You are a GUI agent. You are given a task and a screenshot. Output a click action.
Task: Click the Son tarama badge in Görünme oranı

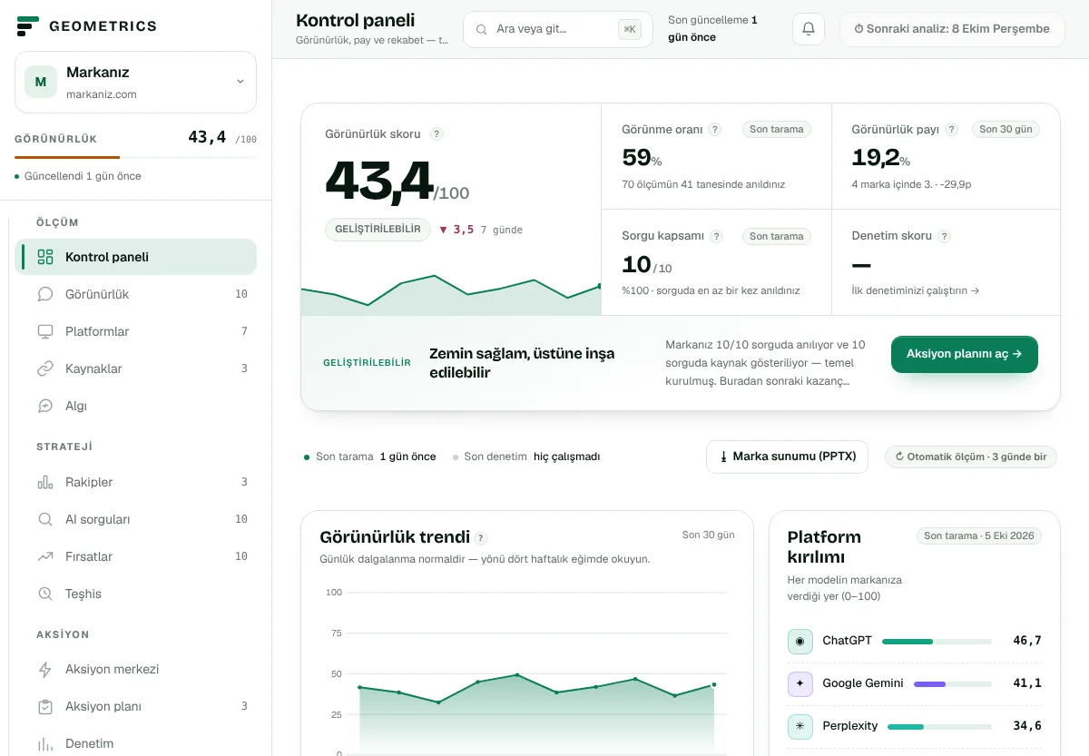(x=777, y=130)
